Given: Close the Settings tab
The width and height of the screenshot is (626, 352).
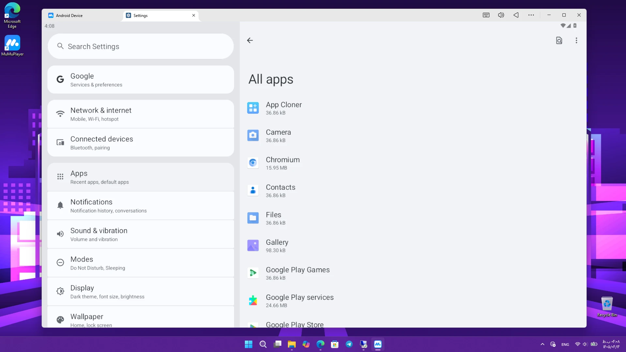Looking at the screenshot, I should point(193,15).
